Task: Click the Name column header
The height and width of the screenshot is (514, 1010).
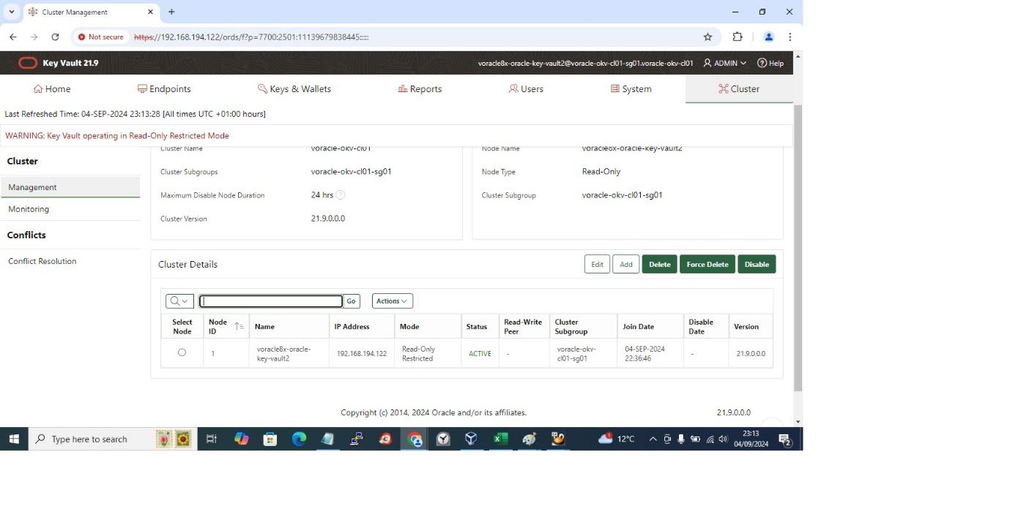Action: 264,327
